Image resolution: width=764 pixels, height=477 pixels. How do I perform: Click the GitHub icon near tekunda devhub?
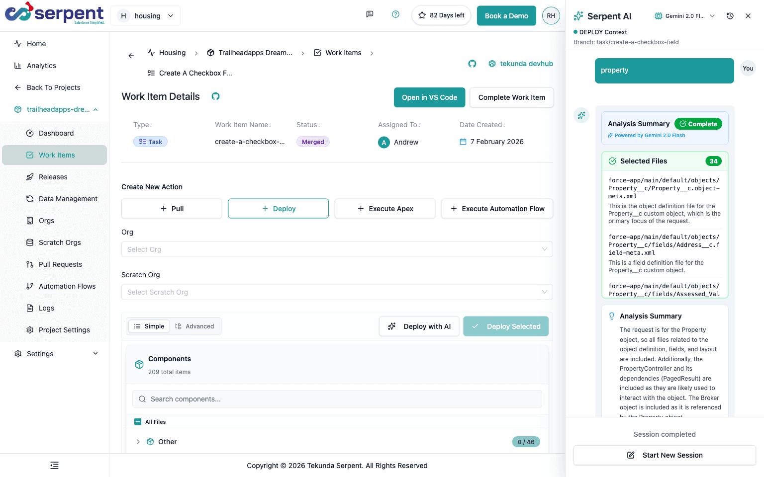(x=472, y=64)
